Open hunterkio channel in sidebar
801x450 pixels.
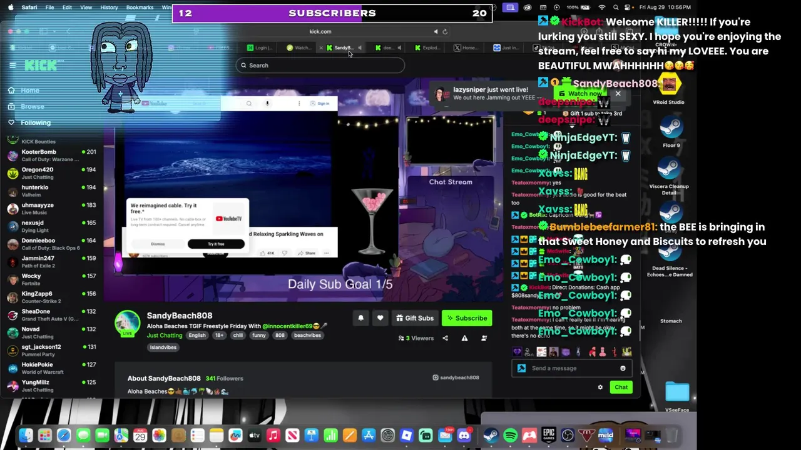click(x=51, y=191)
